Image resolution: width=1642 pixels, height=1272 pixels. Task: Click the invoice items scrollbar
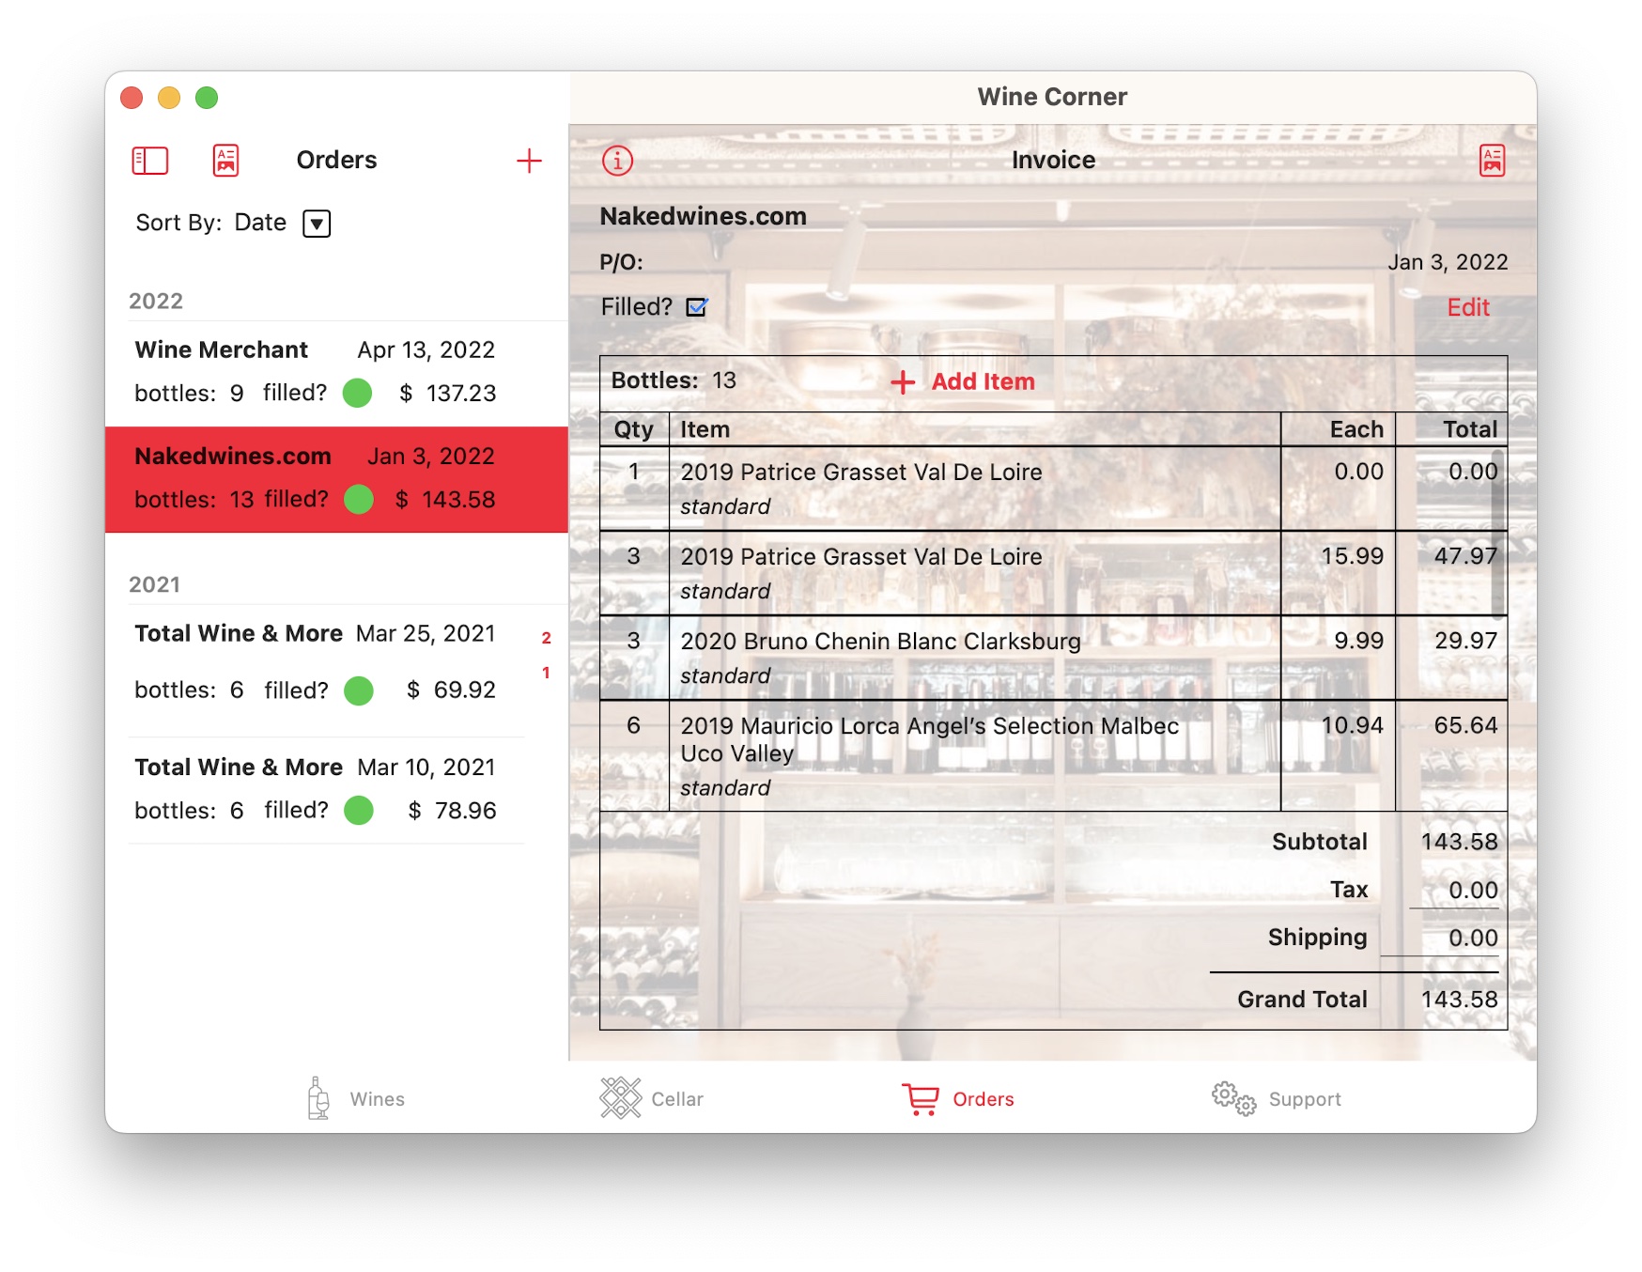pyautogui.click(x=1497, y=535)
